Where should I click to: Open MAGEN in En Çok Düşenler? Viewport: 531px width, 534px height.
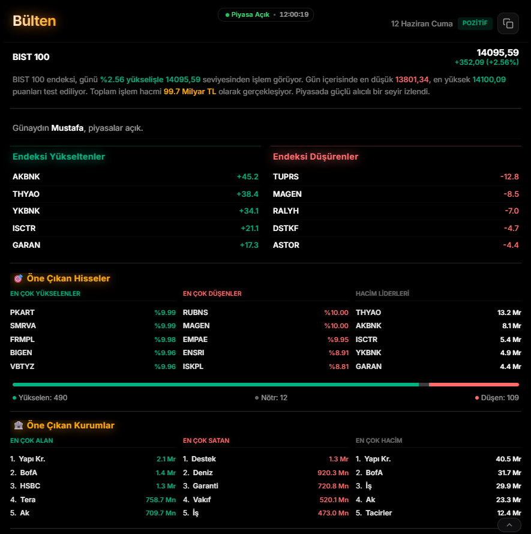tap(266, 326)
